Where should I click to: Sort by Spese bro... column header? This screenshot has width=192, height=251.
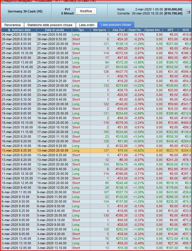[x=154, y=30]
